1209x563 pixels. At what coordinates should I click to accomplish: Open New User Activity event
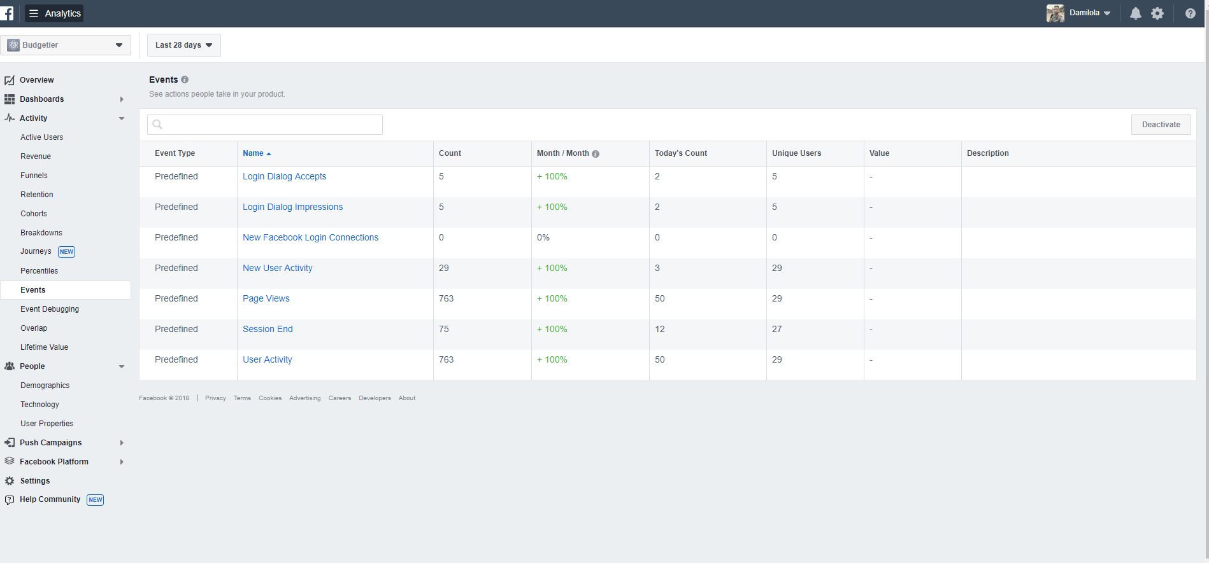pos(277,268)
